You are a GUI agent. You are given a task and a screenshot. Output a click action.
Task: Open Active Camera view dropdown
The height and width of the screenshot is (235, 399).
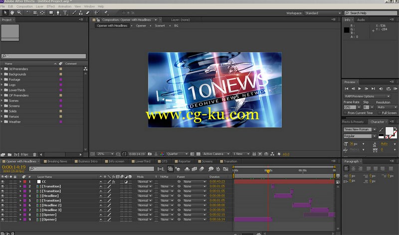pyautogui.click(x=216, y=154)
